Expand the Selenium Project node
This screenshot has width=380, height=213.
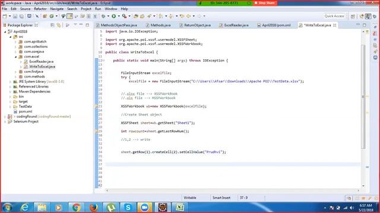[x=5, y=121]
